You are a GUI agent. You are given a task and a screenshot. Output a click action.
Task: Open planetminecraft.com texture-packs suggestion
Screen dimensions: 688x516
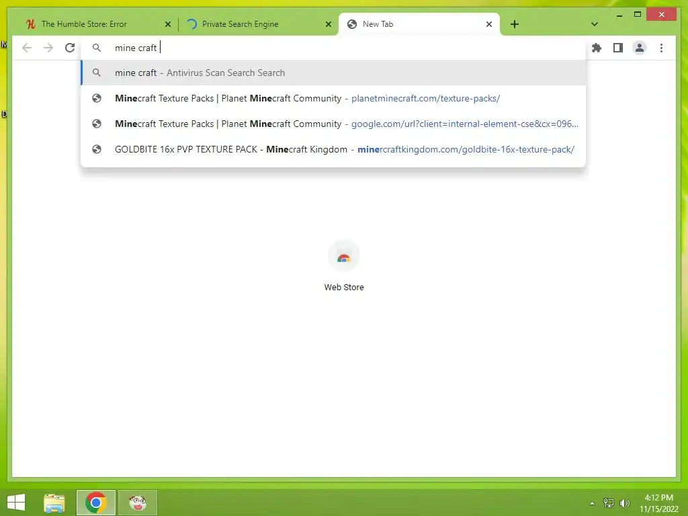(333, 98)
